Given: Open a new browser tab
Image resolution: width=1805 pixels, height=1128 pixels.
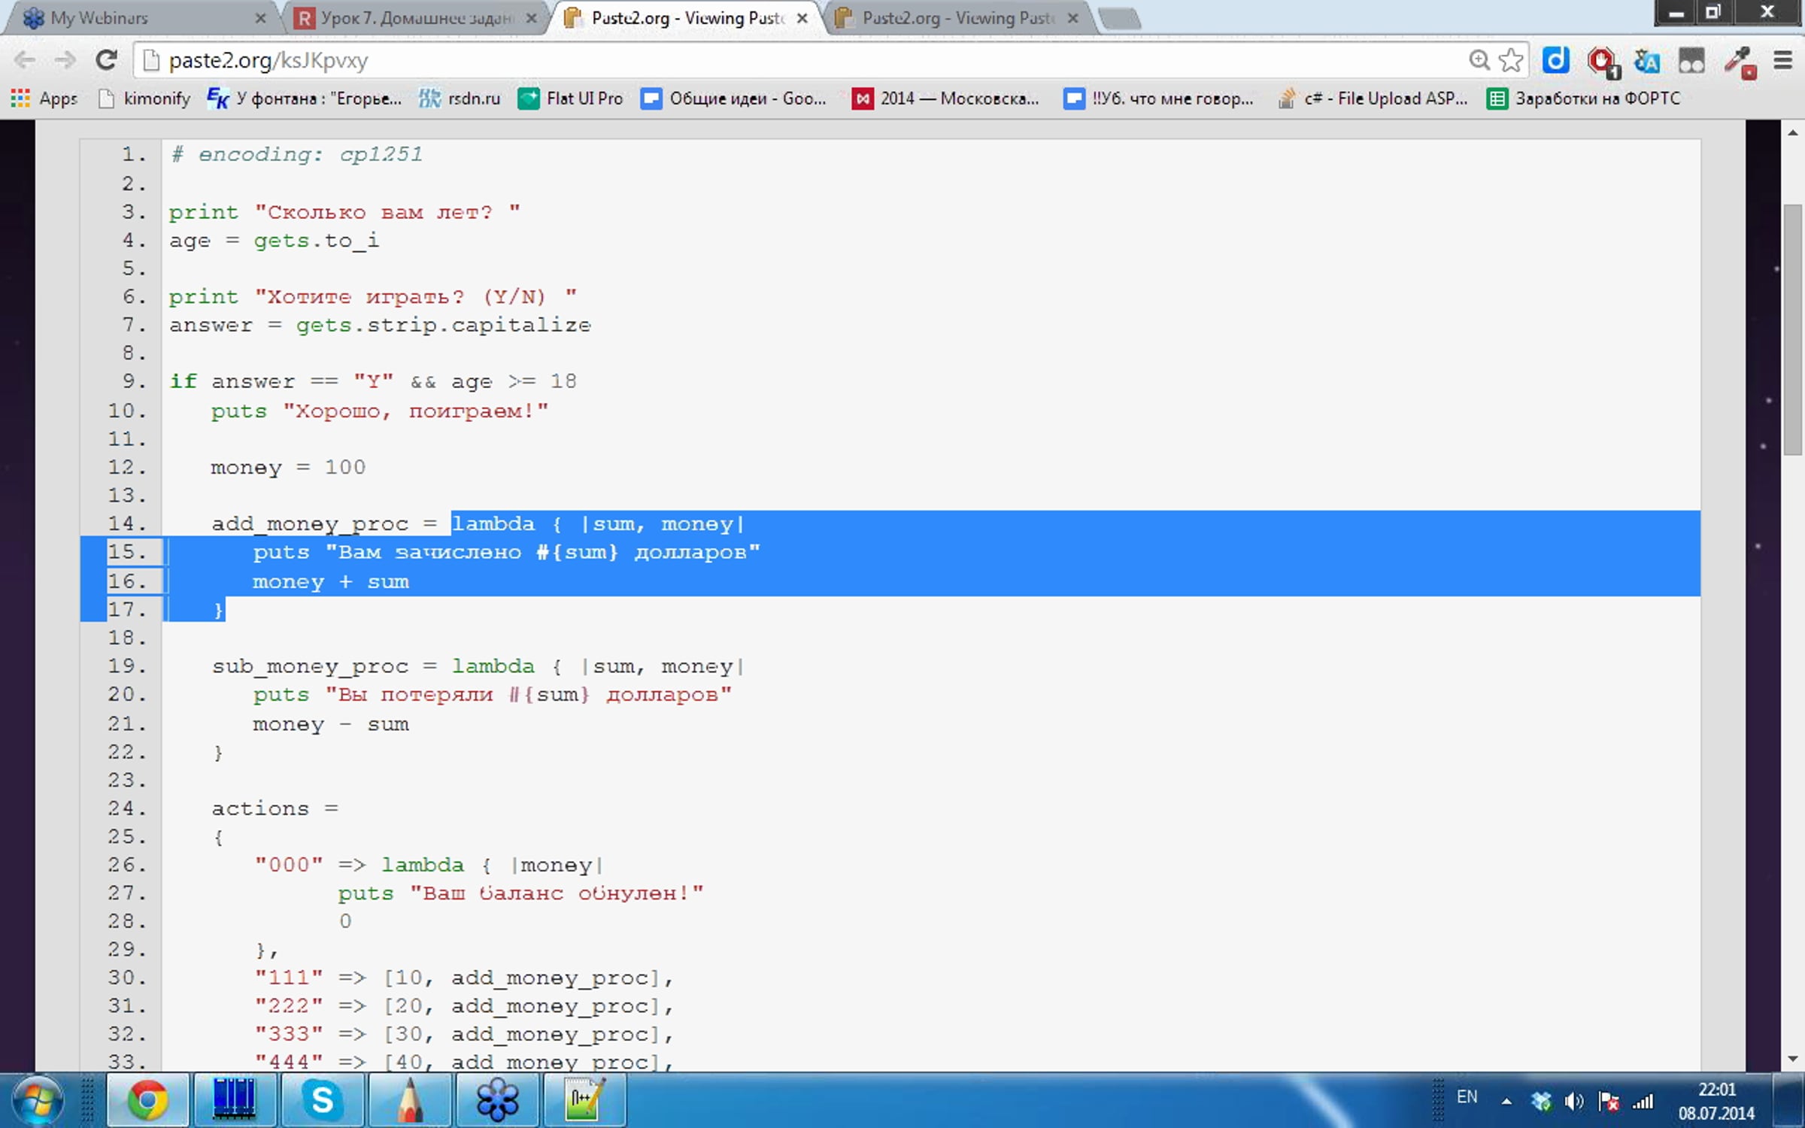Looking at the screenshot, I should [x=1119, y=18].
